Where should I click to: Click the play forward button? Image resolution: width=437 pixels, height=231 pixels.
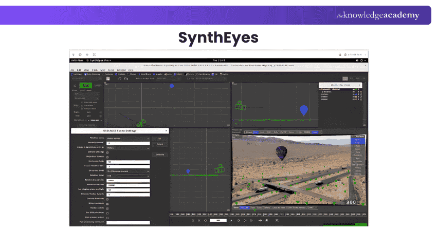(231, 220)
